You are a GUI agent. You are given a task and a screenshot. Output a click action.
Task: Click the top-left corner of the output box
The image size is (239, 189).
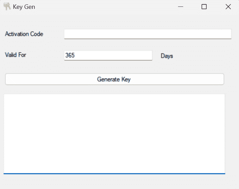[5, 96]
